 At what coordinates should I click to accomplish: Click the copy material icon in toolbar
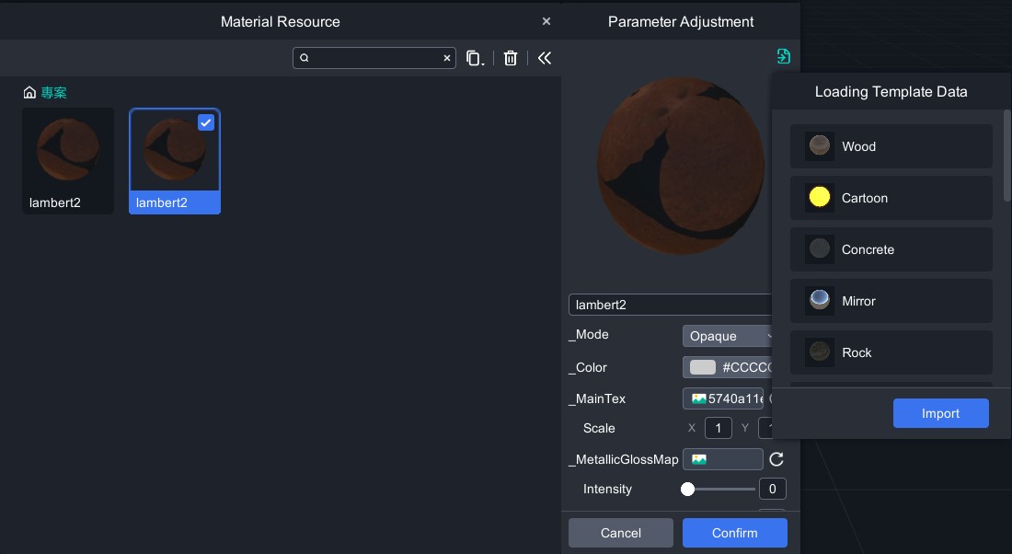pos(474,58)
